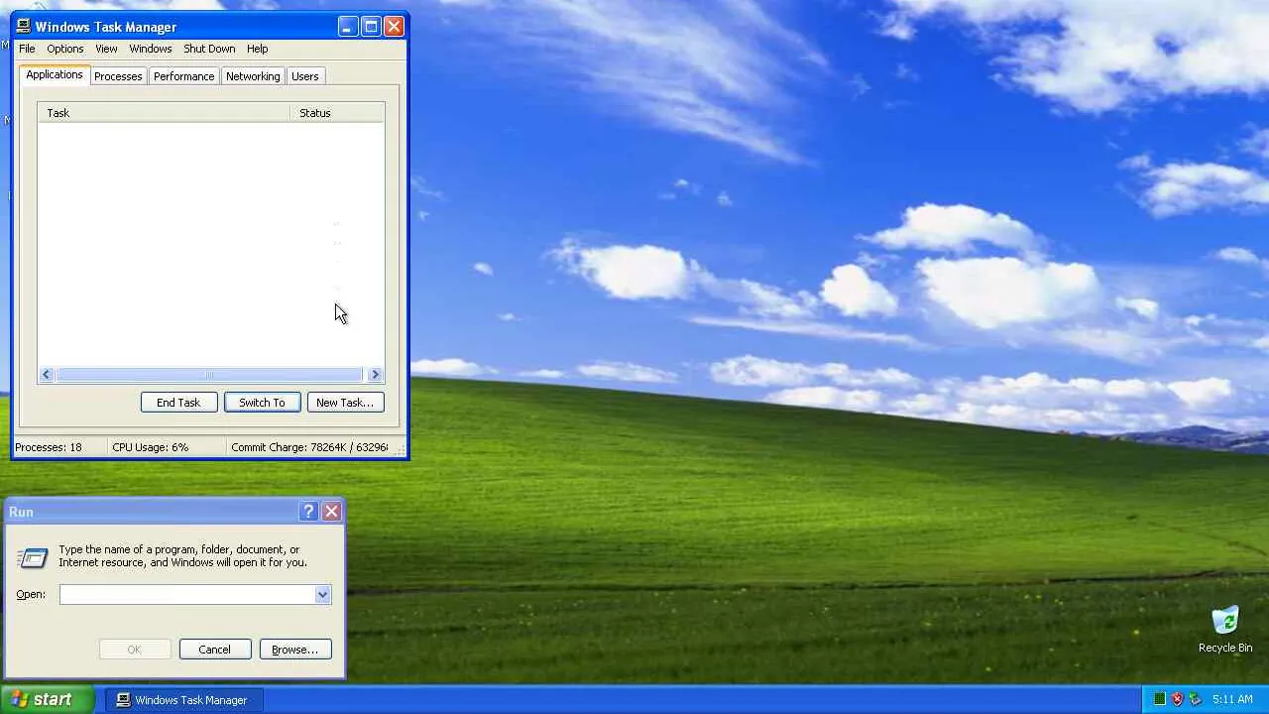Click the Run dialog program icon
This screenshot has width=1269, height=714.
(x=33, y=558)
